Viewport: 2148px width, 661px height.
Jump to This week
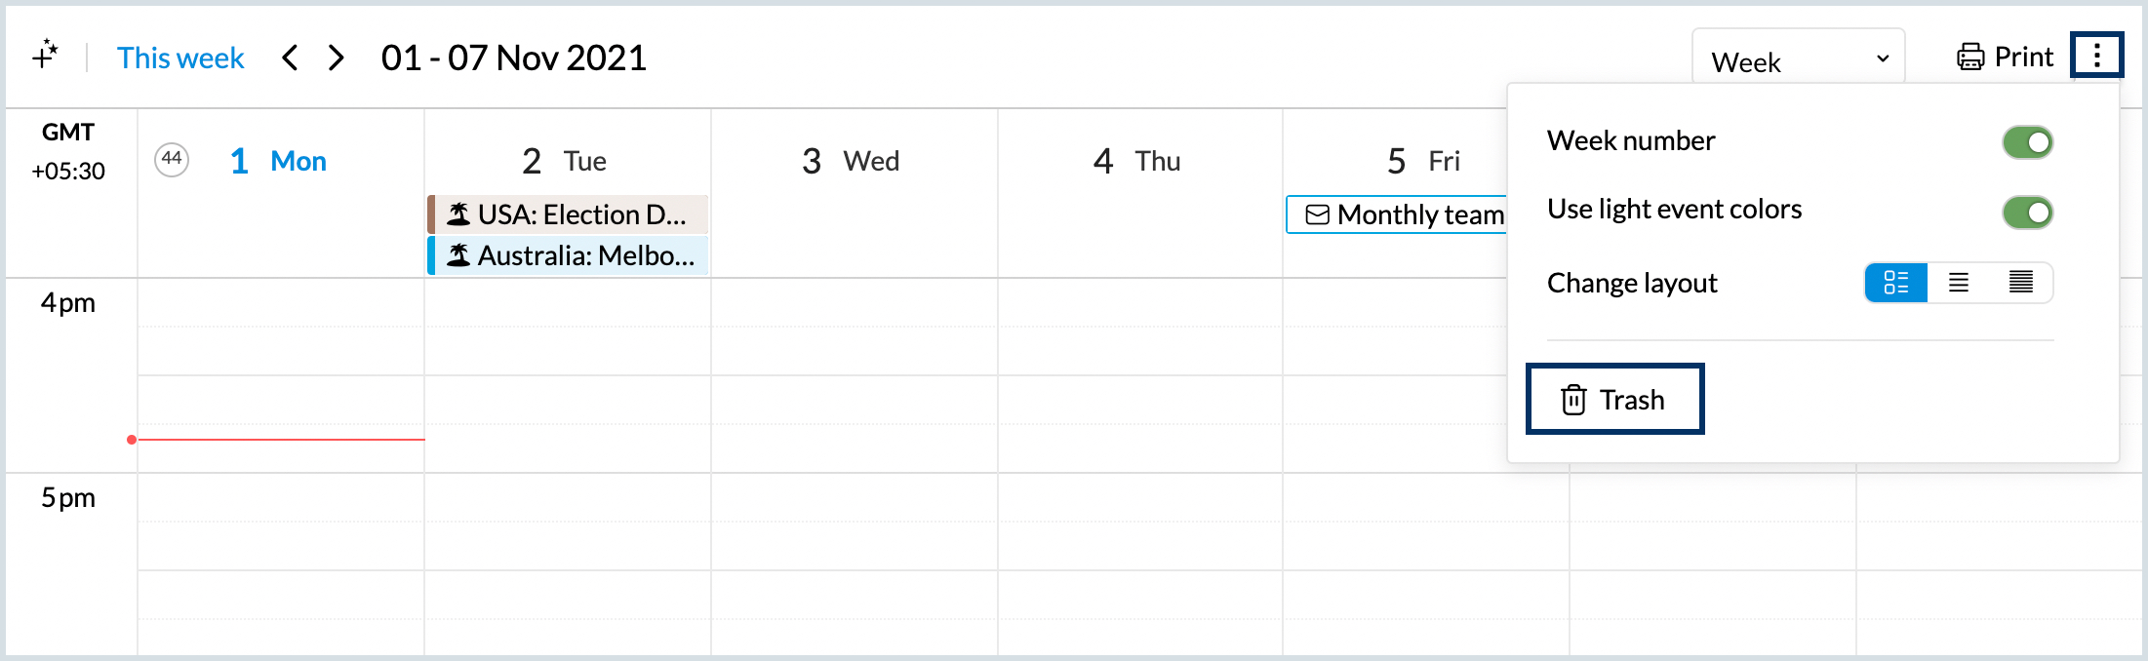pos(180,58)
